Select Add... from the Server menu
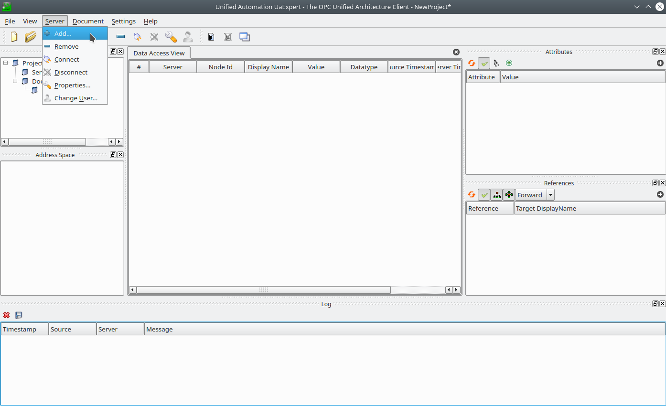This screenshot has height=406, width=666. [63, 33]
